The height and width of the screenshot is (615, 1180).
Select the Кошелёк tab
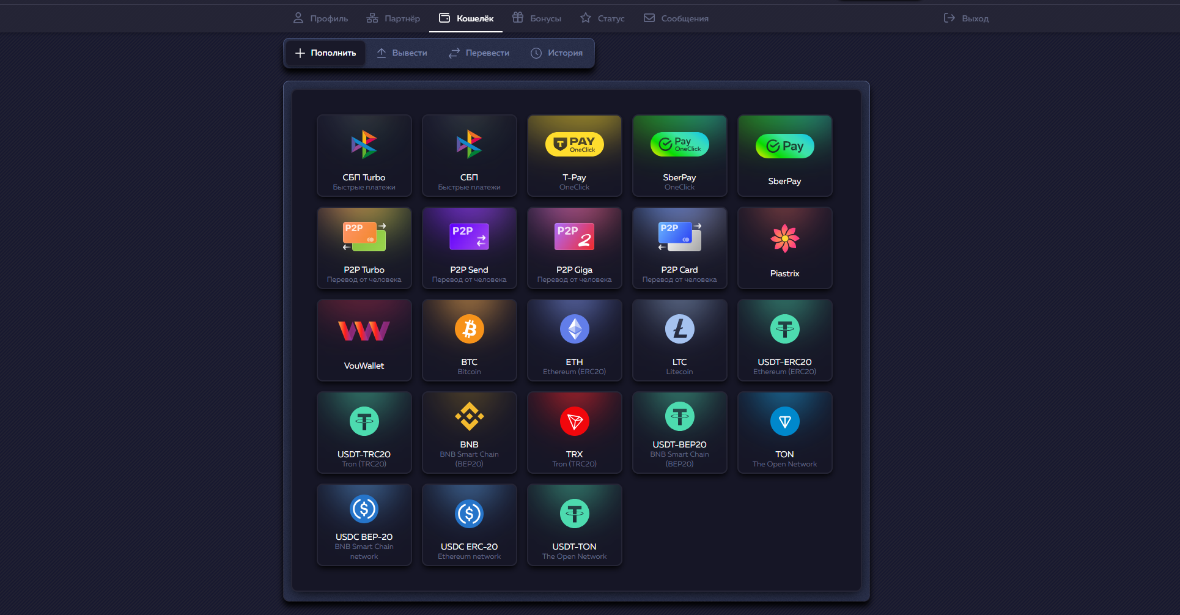click(466, 18)
